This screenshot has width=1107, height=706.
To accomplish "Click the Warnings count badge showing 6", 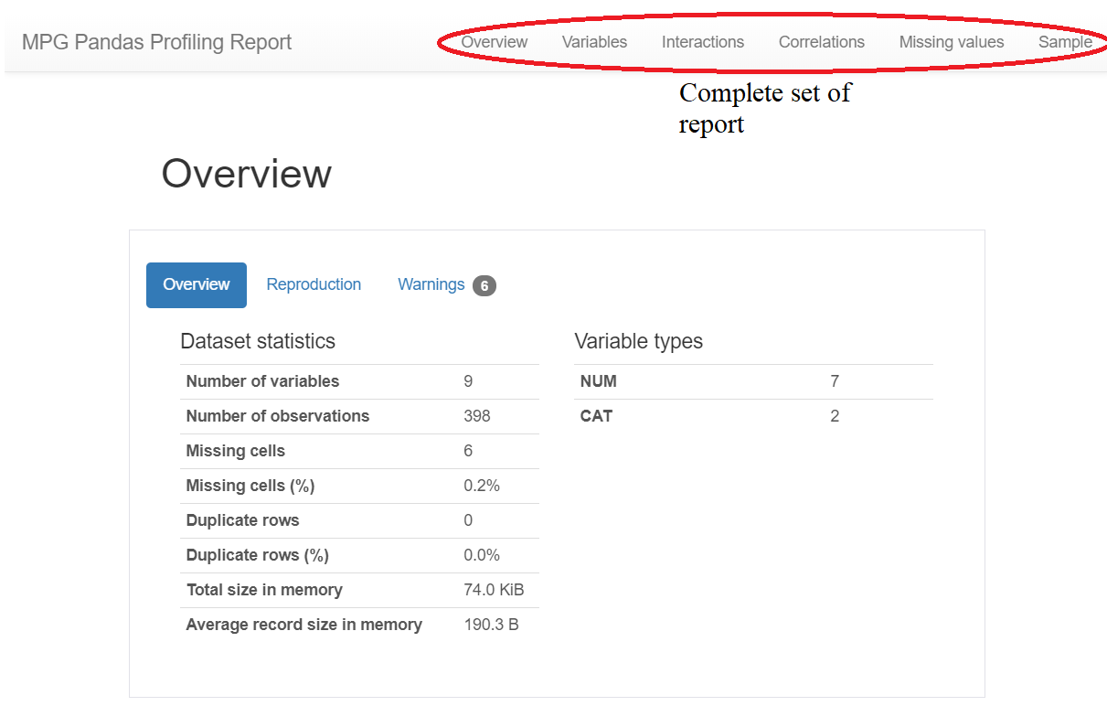I will (484, 284).
